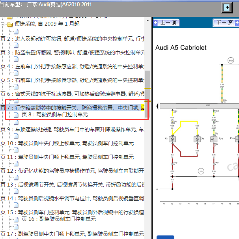This screenshot has height=239, width=239.
Task: Click the tree panel vertical scrollbar thumb
Action: pyautogui.click(x=148, y=94)
